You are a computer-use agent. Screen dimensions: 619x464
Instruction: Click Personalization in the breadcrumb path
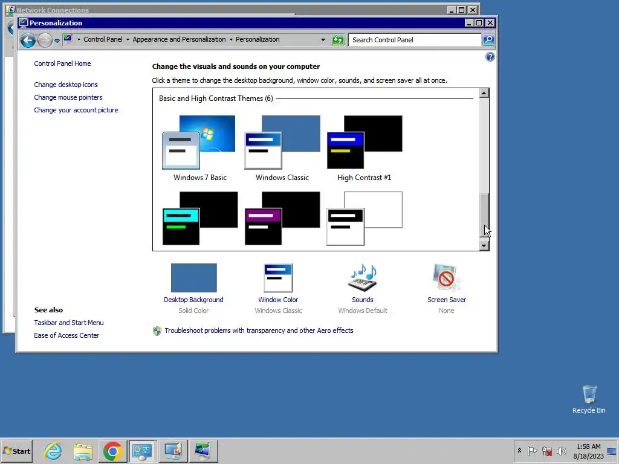(258, 39)
